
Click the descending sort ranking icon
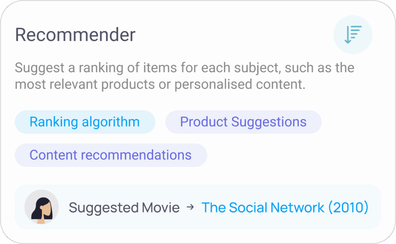353,34
